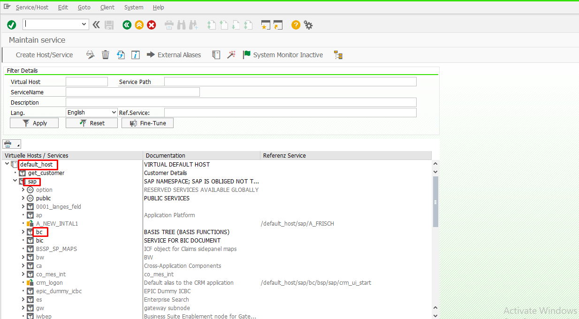579x319 pixels.
Task: Click the Reset button
Action: click(x=91, y=122)
